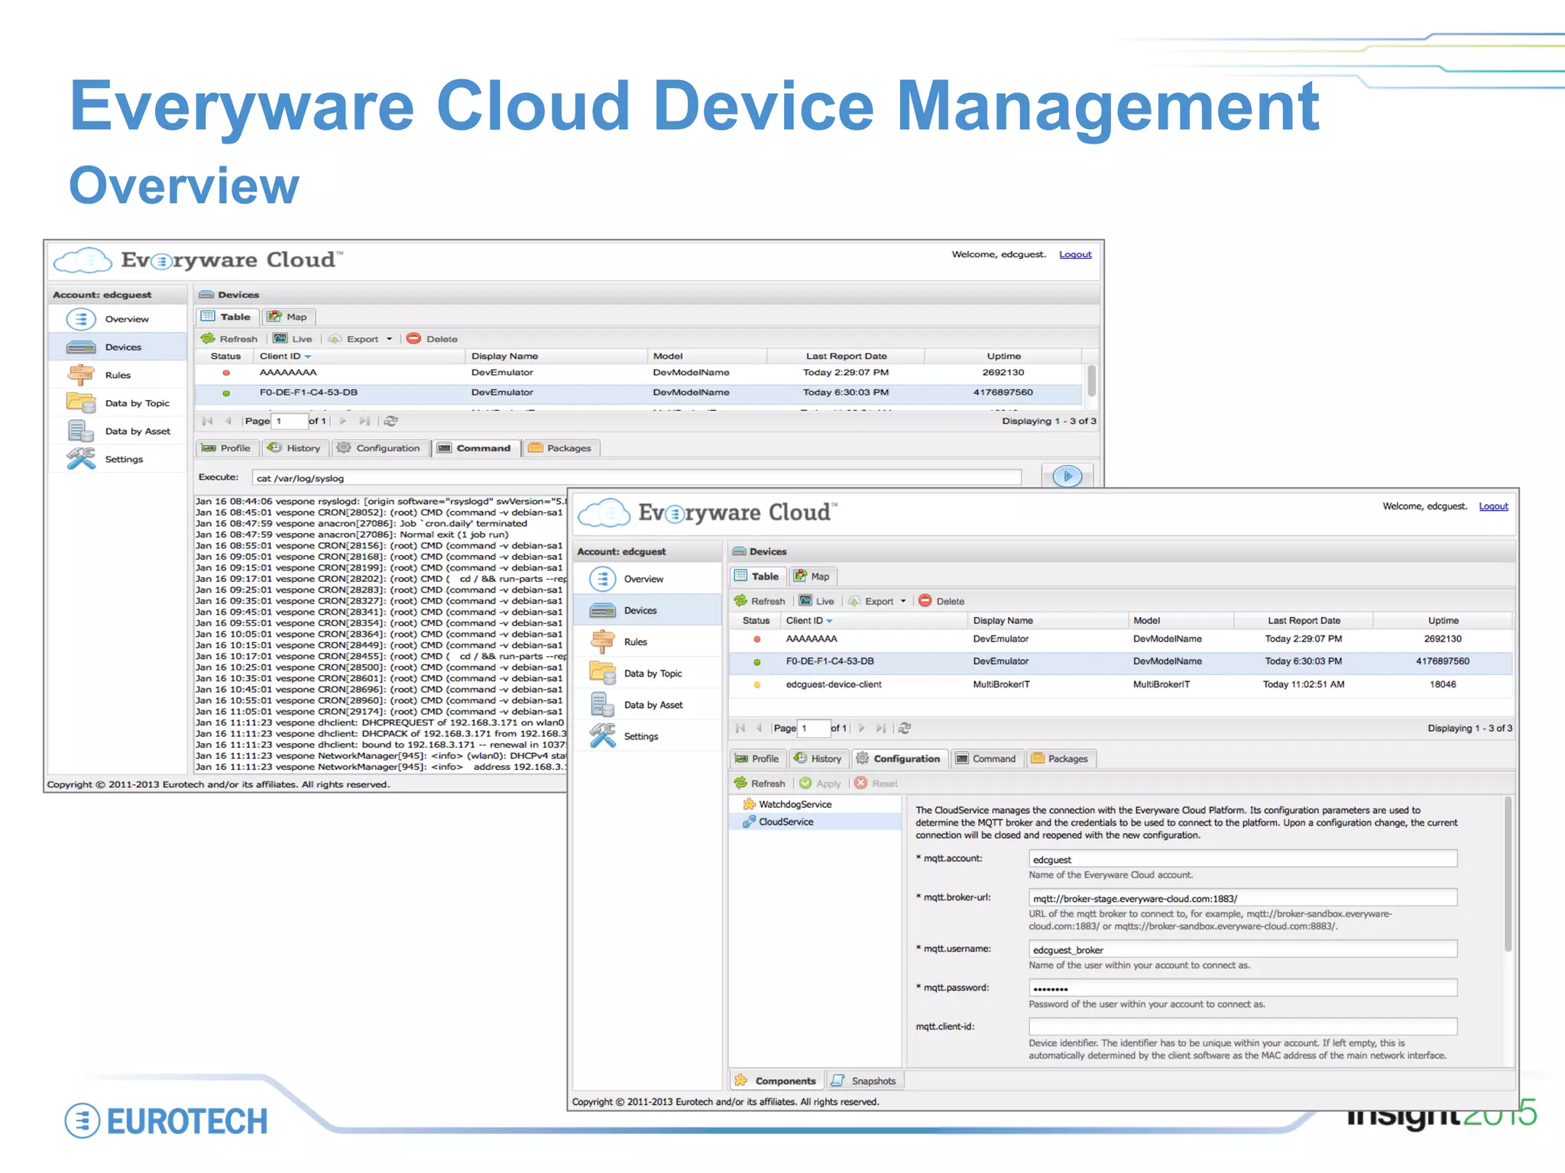Screen dimensions: 1565x1173
Task: Select AAAAAAAA device row in front window
Action: pos(1120,639)
